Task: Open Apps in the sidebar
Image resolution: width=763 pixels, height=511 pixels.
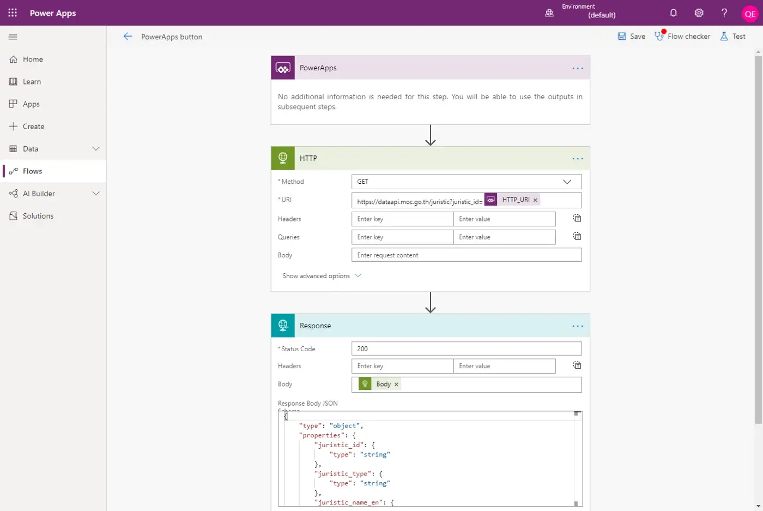Action: (53, 104)
